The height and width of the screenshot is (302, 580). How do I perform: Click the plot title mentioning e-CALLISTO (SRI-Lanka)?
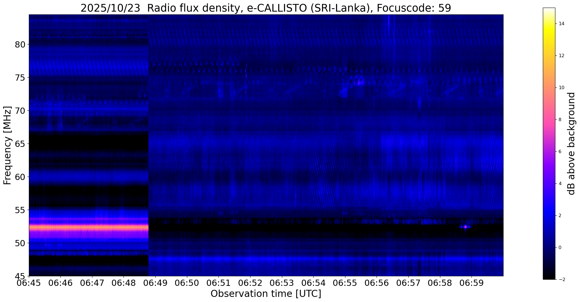coord(266,8)
